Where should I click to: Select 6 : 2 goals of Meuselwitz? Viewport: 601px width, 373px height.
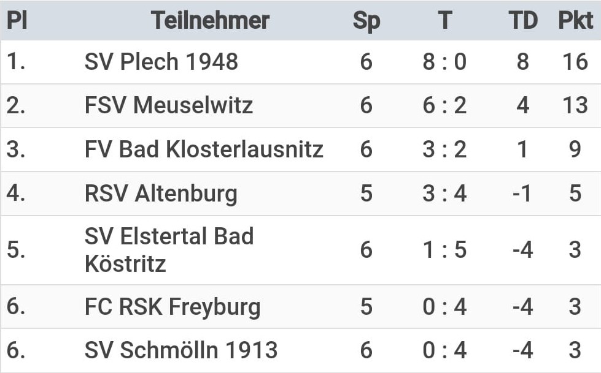point(444,105)
